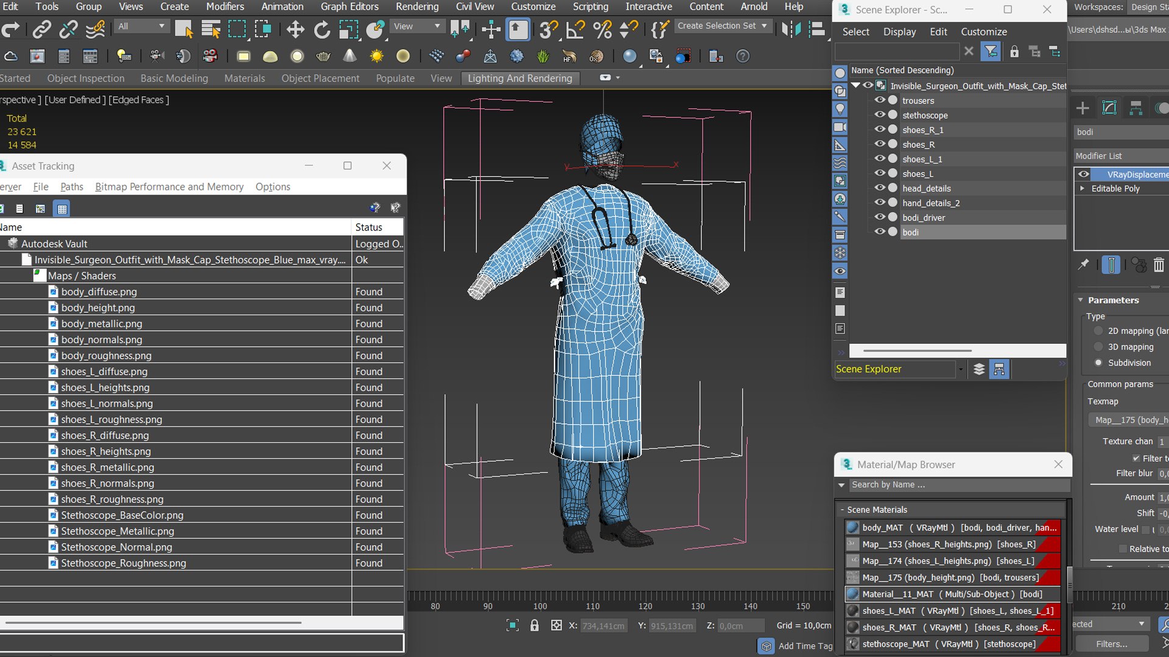1169x657 pixels.
Task: Click Sort by Layer icon in Scene Explorer
Action: click(979, 369)
